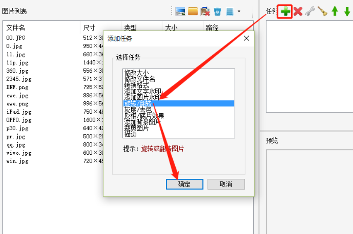353x234 pixels.
Task: Select file OPPO.jpg in image list
Action: pyautogui.click(x=19, y=120)
